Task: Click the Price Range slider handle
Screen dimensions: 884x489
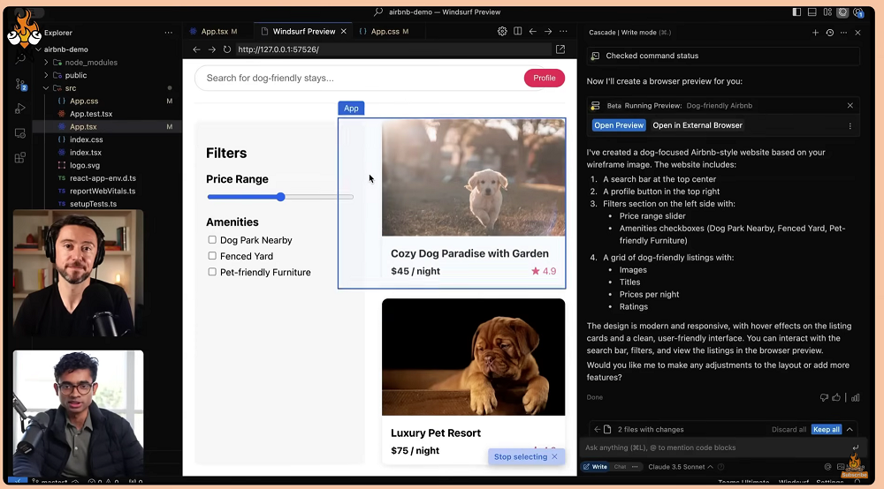Action: (x=280, y=197)
